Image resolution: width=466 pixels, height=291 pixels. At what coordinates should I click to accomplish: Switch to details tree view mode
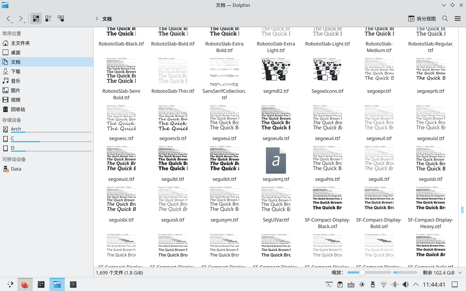click(61, 19)
